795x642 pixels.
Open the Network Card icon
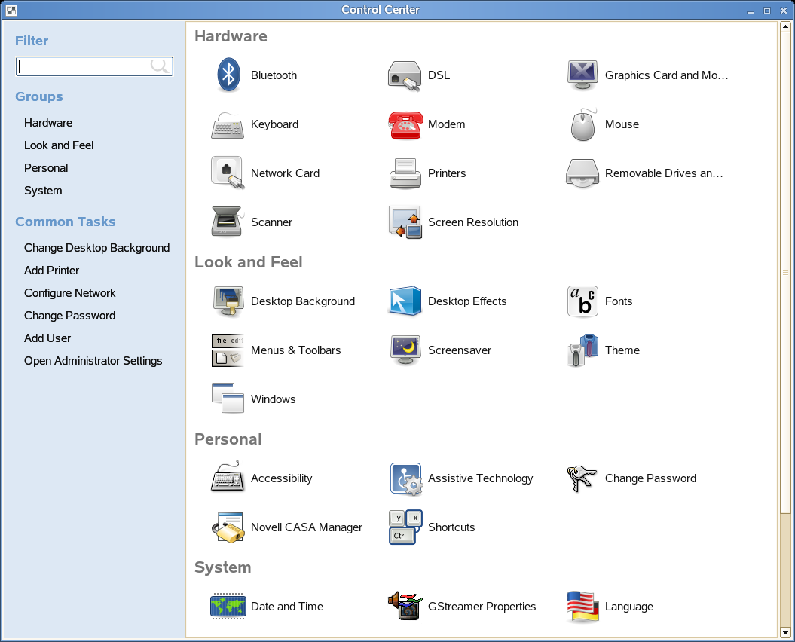click(228, 173)
